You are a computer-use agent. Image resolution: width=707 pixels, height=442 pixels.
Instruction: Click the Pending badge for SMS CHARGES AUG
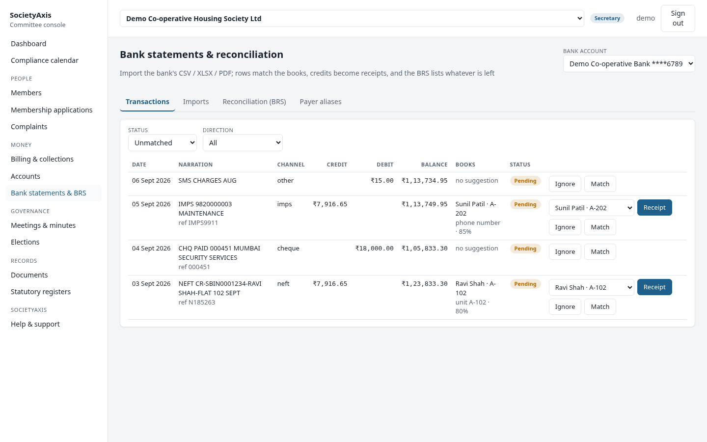pos(525,181)
